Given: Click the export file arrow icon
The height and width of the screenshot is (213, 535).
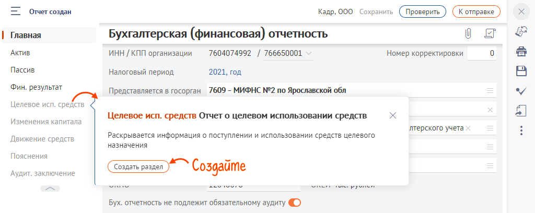Looking at the screenshot, I should coord(520,110).
